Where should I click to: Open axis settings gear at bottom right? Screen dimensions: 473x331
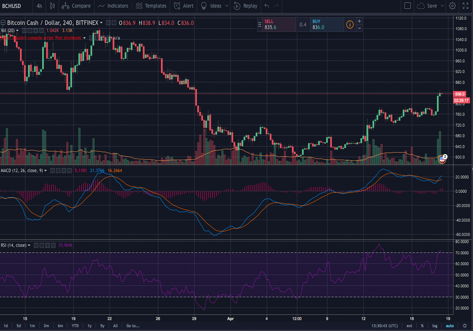click(x=464, y=326)
